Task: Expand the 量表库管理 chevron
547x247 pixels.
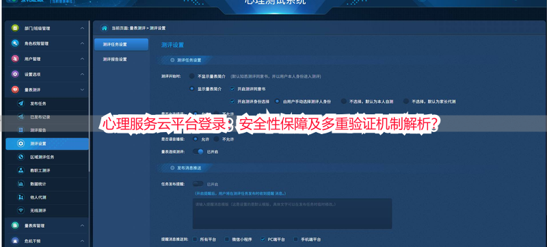Action: (82, 225)
